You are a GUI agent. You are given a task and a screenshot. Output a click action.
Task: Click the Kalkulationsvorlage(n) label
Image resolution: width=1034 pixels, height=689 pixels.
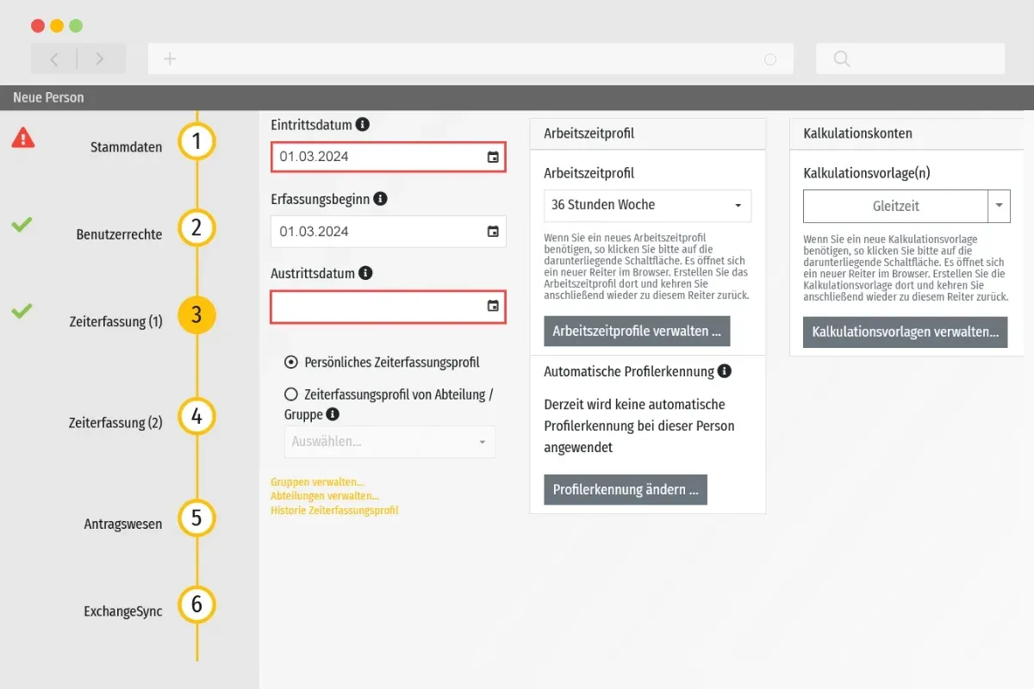click(x=867, y=173)
